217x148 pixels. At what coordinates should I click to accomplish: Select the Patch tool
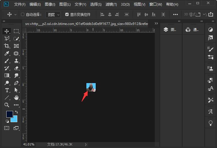click(16, 53)
